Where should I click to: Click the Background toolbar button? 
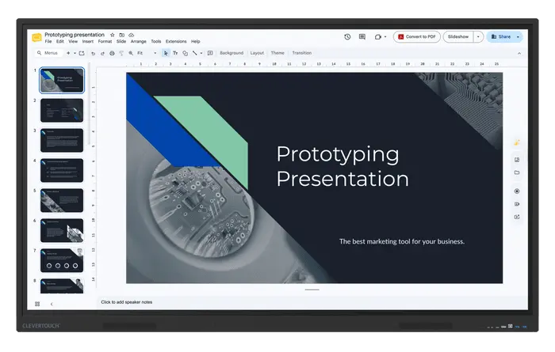232,53
